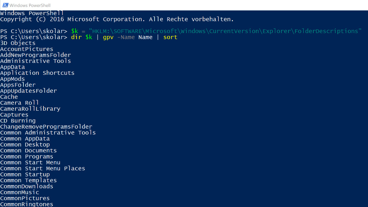Click the copyright notice line
The height and width of the screenshot is (207, 368).
[x=117, y=19]
